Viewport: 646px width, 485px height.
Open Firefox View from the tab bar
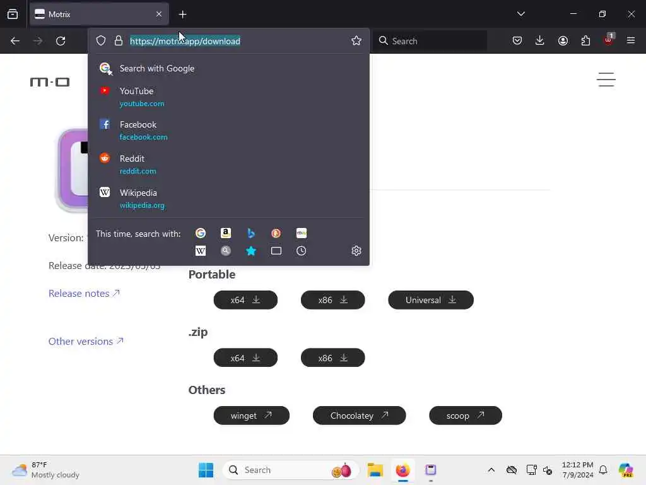[13, 14]
